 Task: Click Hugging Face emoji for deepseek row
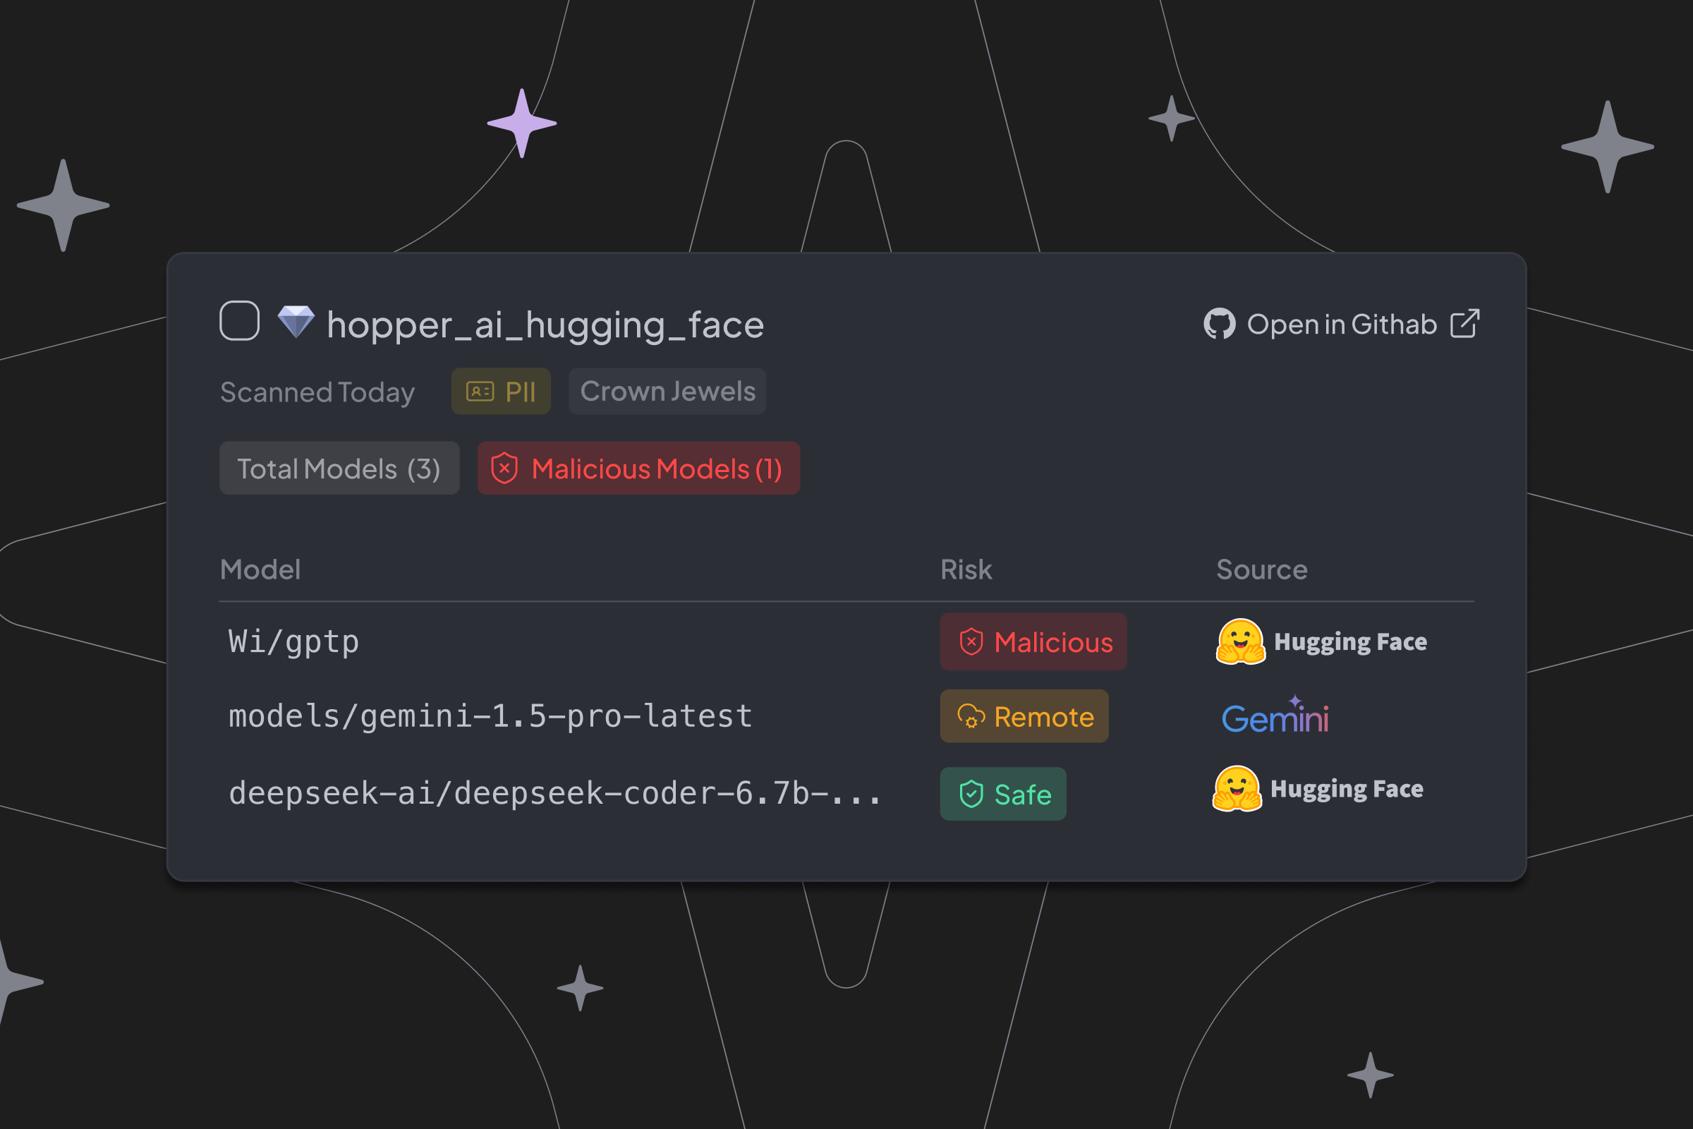point(1237,788)
